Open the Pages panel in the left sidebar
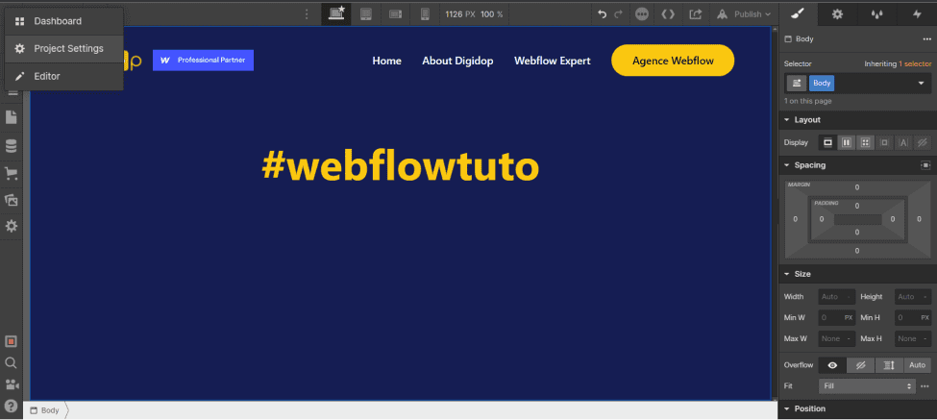 [11, 117]
